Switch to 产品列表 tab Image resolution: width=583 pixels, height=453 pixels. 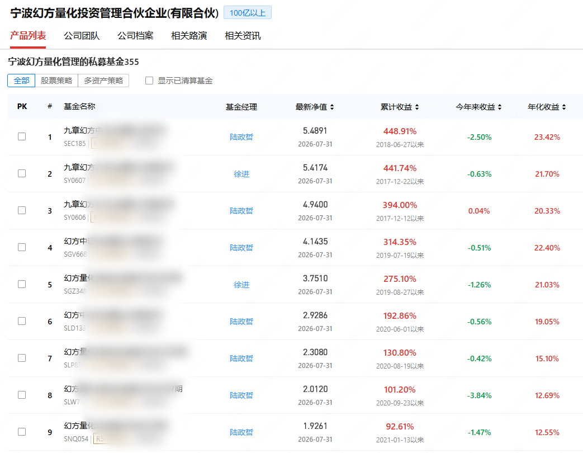tap(28, 36)
